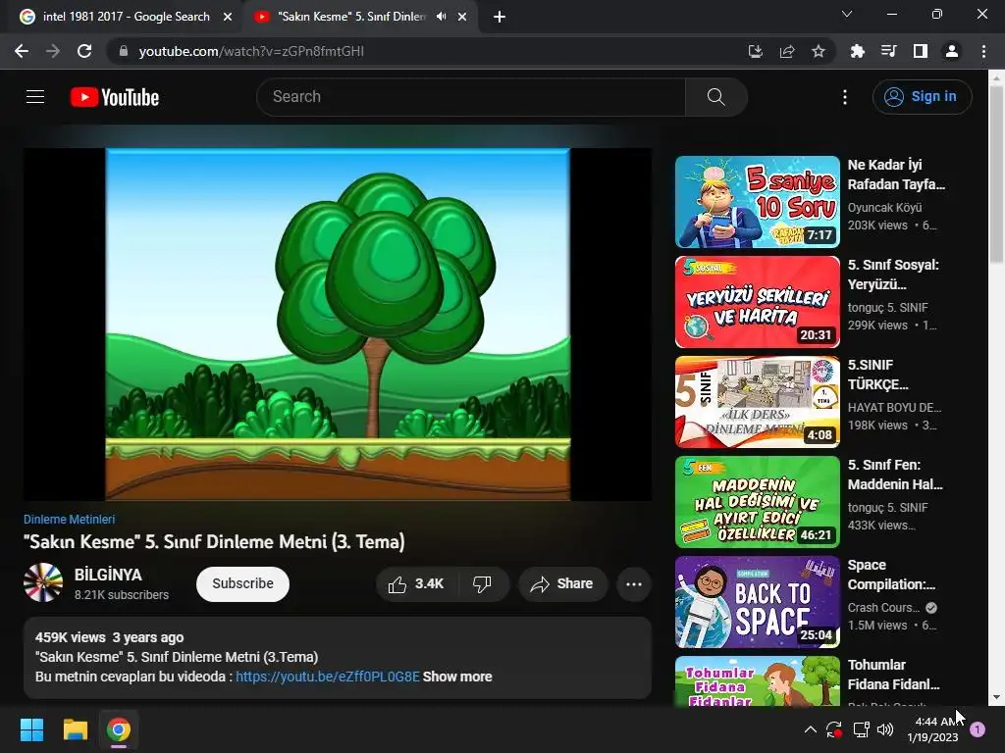The image size is (1005, 753).
Task: Open Chrome profile avatar
Action: coord(952,51)
